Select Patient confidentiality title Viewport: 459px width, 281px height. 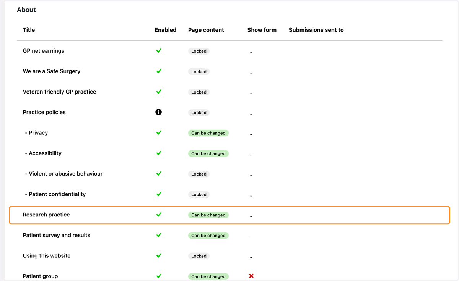click(57, 194)
